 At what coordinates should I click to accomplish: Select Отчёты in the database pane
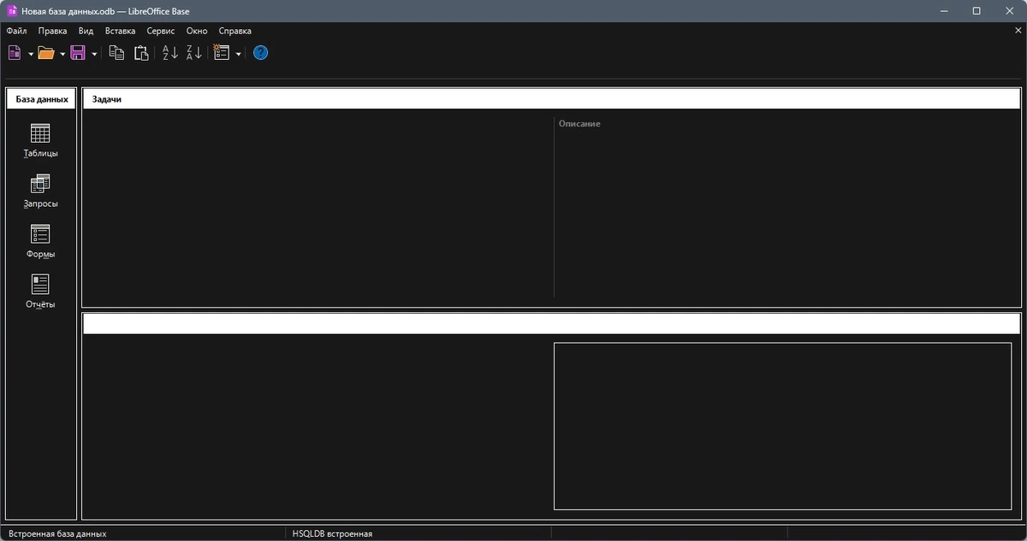[x=40, y=292]
